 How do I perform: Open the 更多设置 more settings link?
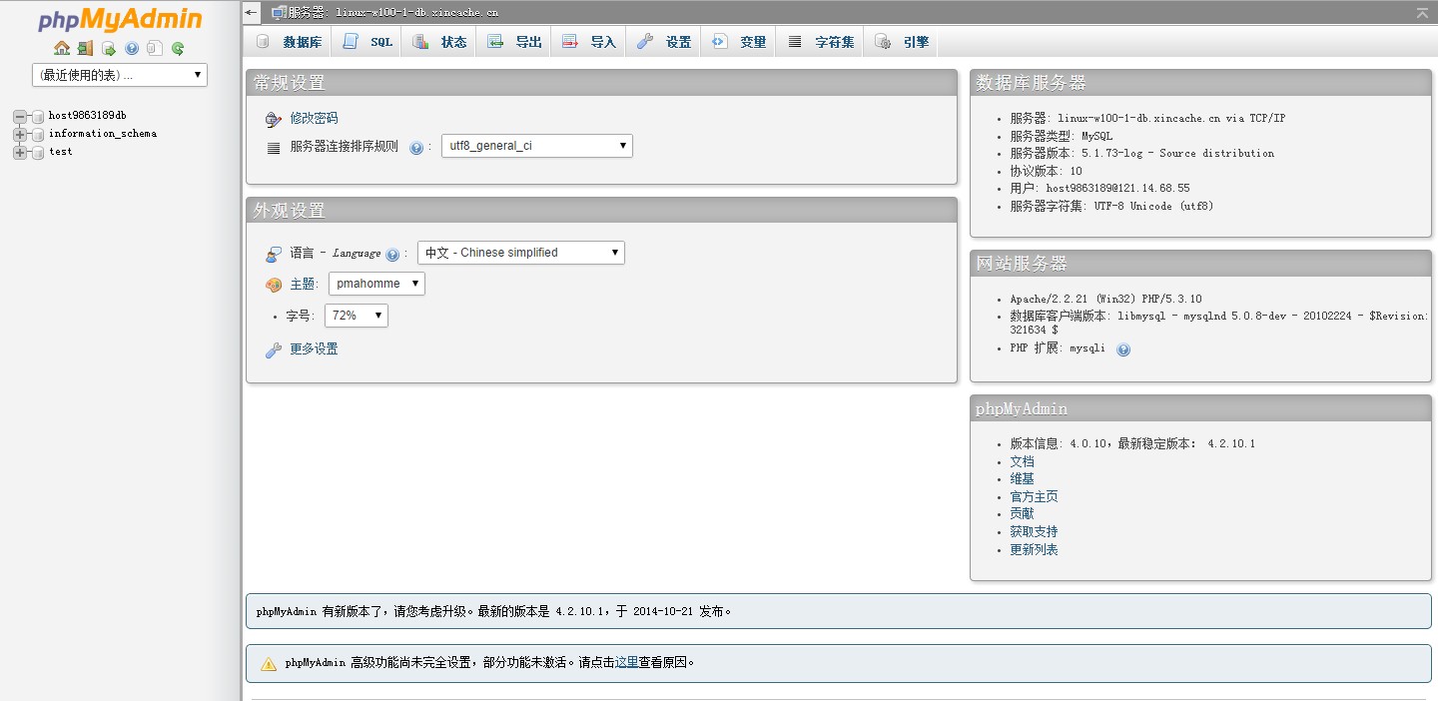pyautogui.click(x=314, y=349)
